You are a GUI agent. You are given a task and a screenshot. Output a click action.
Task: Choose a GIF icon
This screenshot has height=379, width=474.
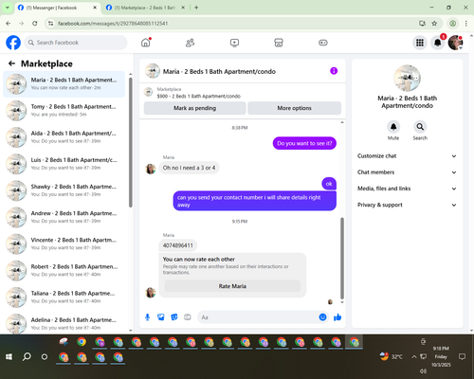point(188,317)
